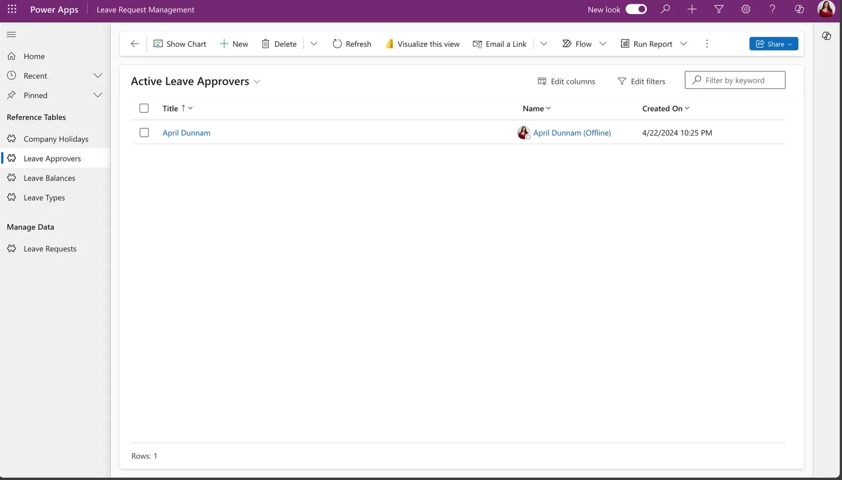The width and height of the screenshot is (842, 480).
Task: Click the search magnifier icon in header
Action: tap(665, 9)
